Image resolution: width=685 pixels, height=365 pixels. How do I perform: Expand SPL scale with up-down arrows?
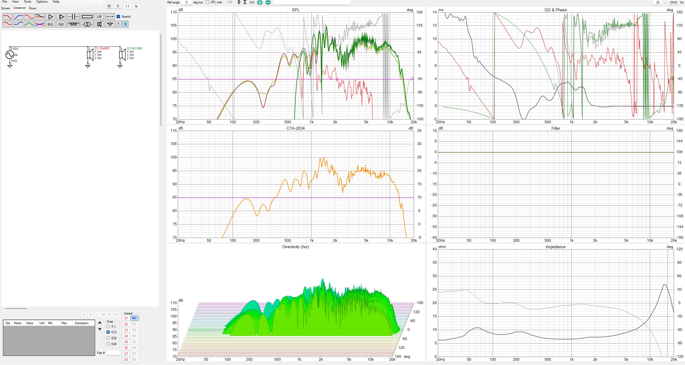[239, 2]
